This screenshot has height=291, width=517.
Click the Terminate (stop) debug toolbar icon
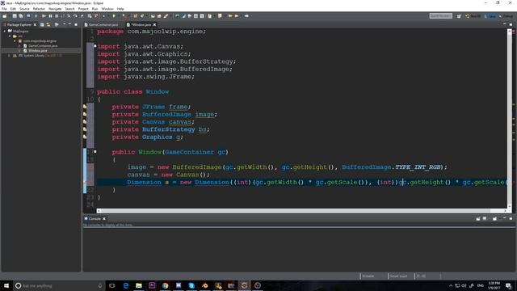pos(57,16)
